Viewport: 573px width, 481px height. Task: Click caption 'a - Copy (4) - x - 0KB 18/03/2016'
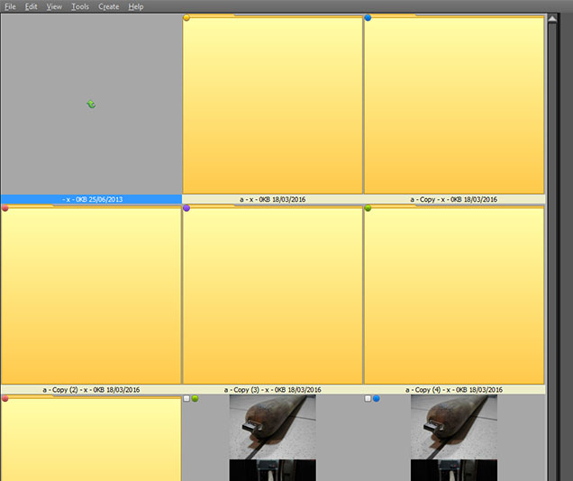pyautogui.click(x=454, y=390)
